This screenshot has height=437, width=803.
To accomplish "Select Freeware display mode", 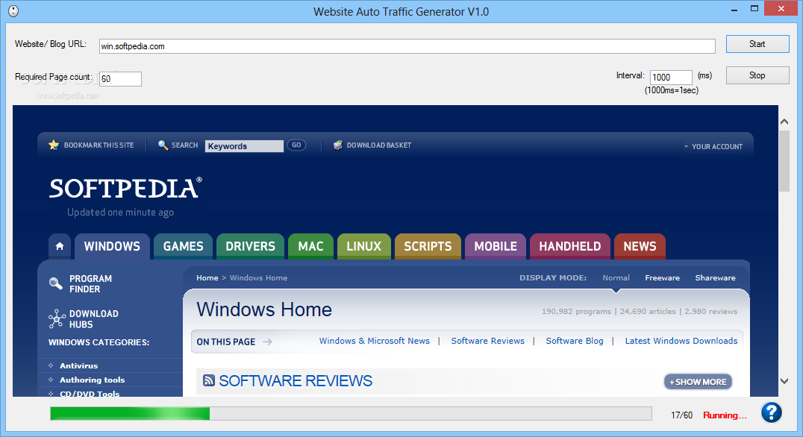I will click(662, 278).
